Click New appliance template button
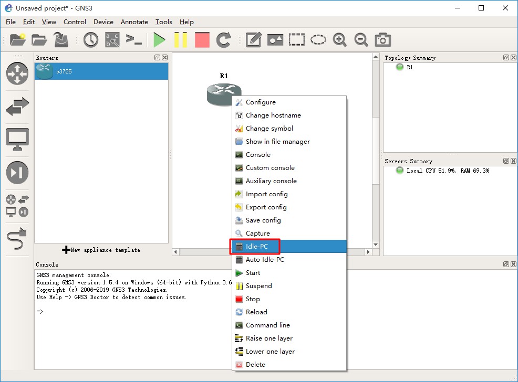 pyautogui.click(x=101, y=250)
